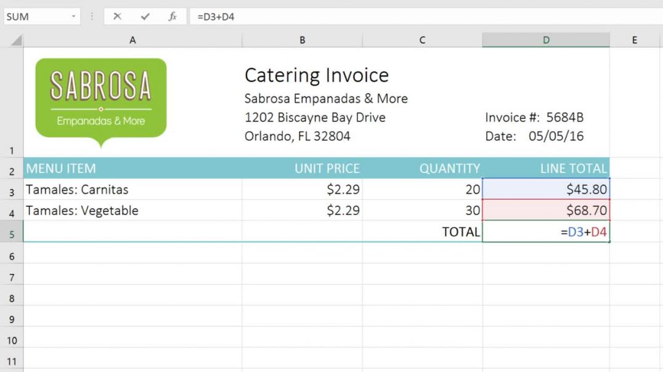This screenshot has height=372, width=663.
Task: Select Carnitas unit price $2.29 cell
Action: click(302, 189)
